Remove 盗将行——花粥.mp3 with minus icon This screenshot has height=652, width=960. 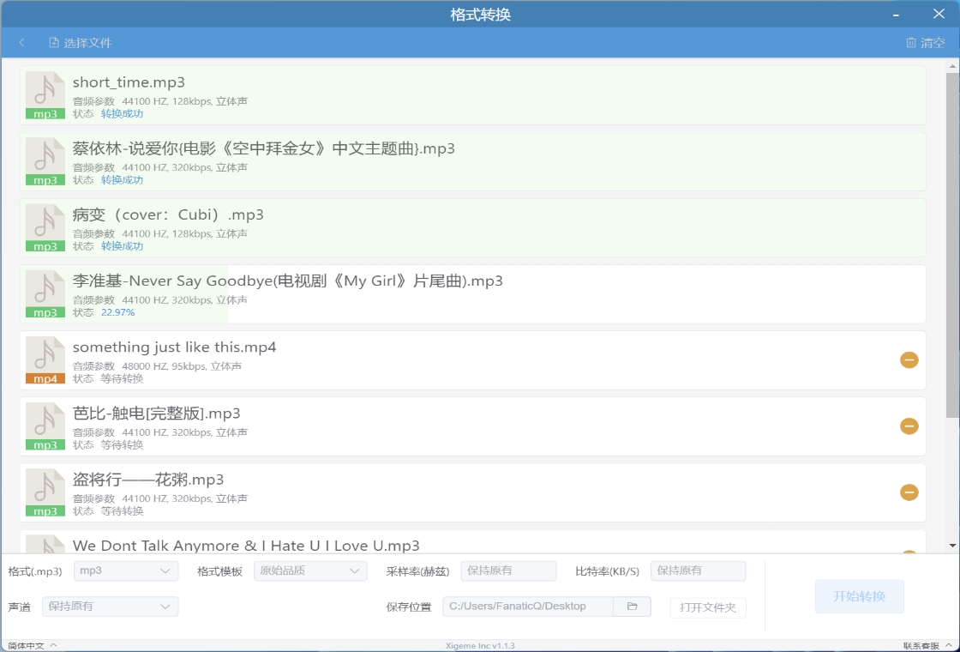909,492
